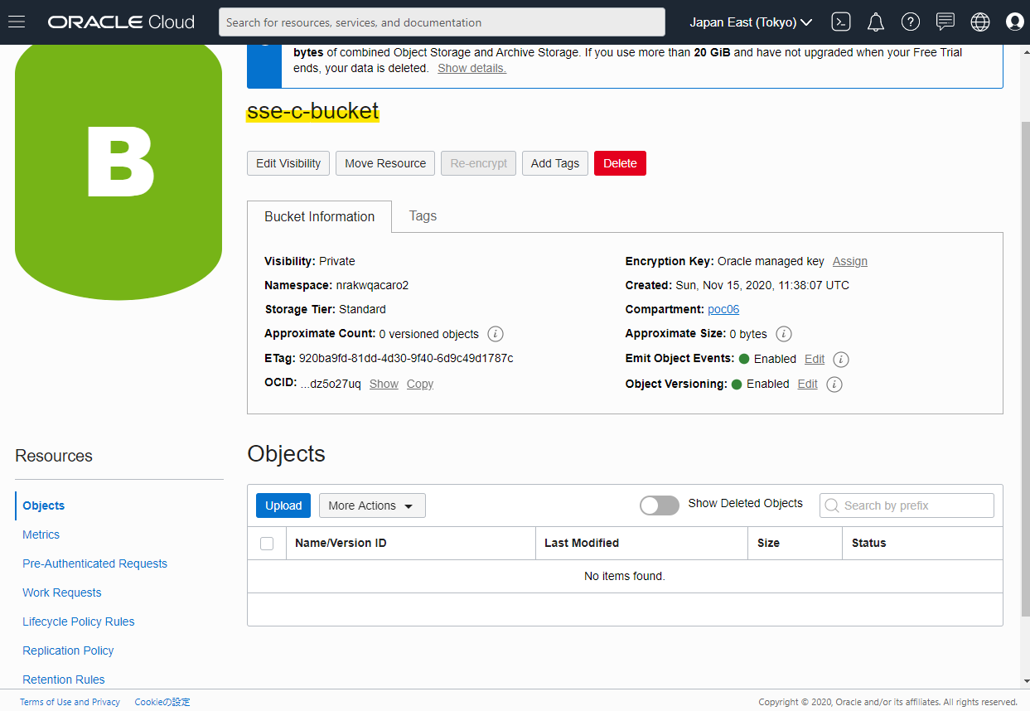Open Lifecycle Policy Rules resource
The width and height of the screenshot is (1030, 711).
tap(79, 622)
